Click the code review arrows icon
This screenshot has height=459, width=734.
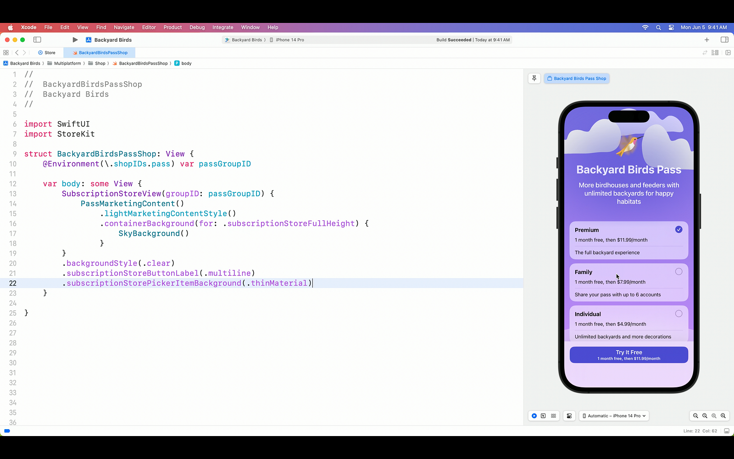coord(705,53)
